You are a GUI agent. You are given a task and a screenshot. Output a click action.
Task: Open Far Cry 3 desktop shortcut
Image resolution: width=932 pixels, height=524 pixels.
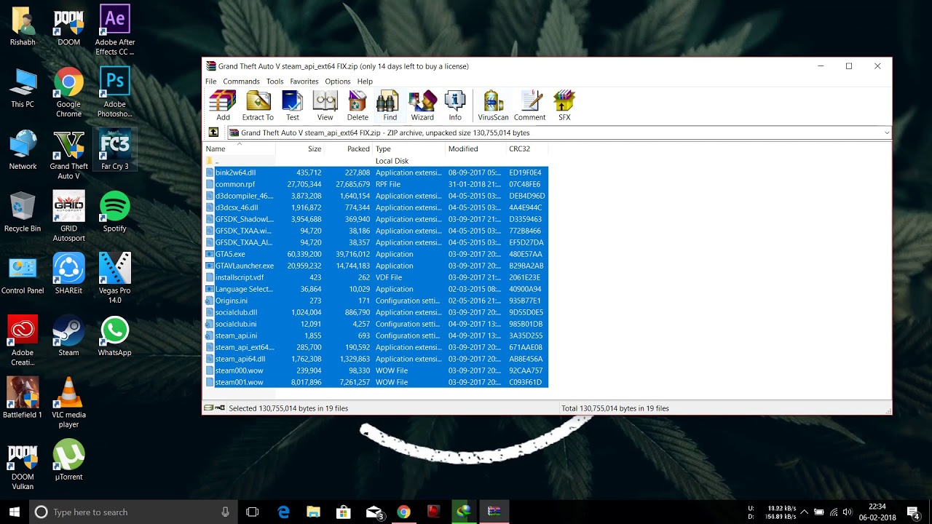(115, 150)
